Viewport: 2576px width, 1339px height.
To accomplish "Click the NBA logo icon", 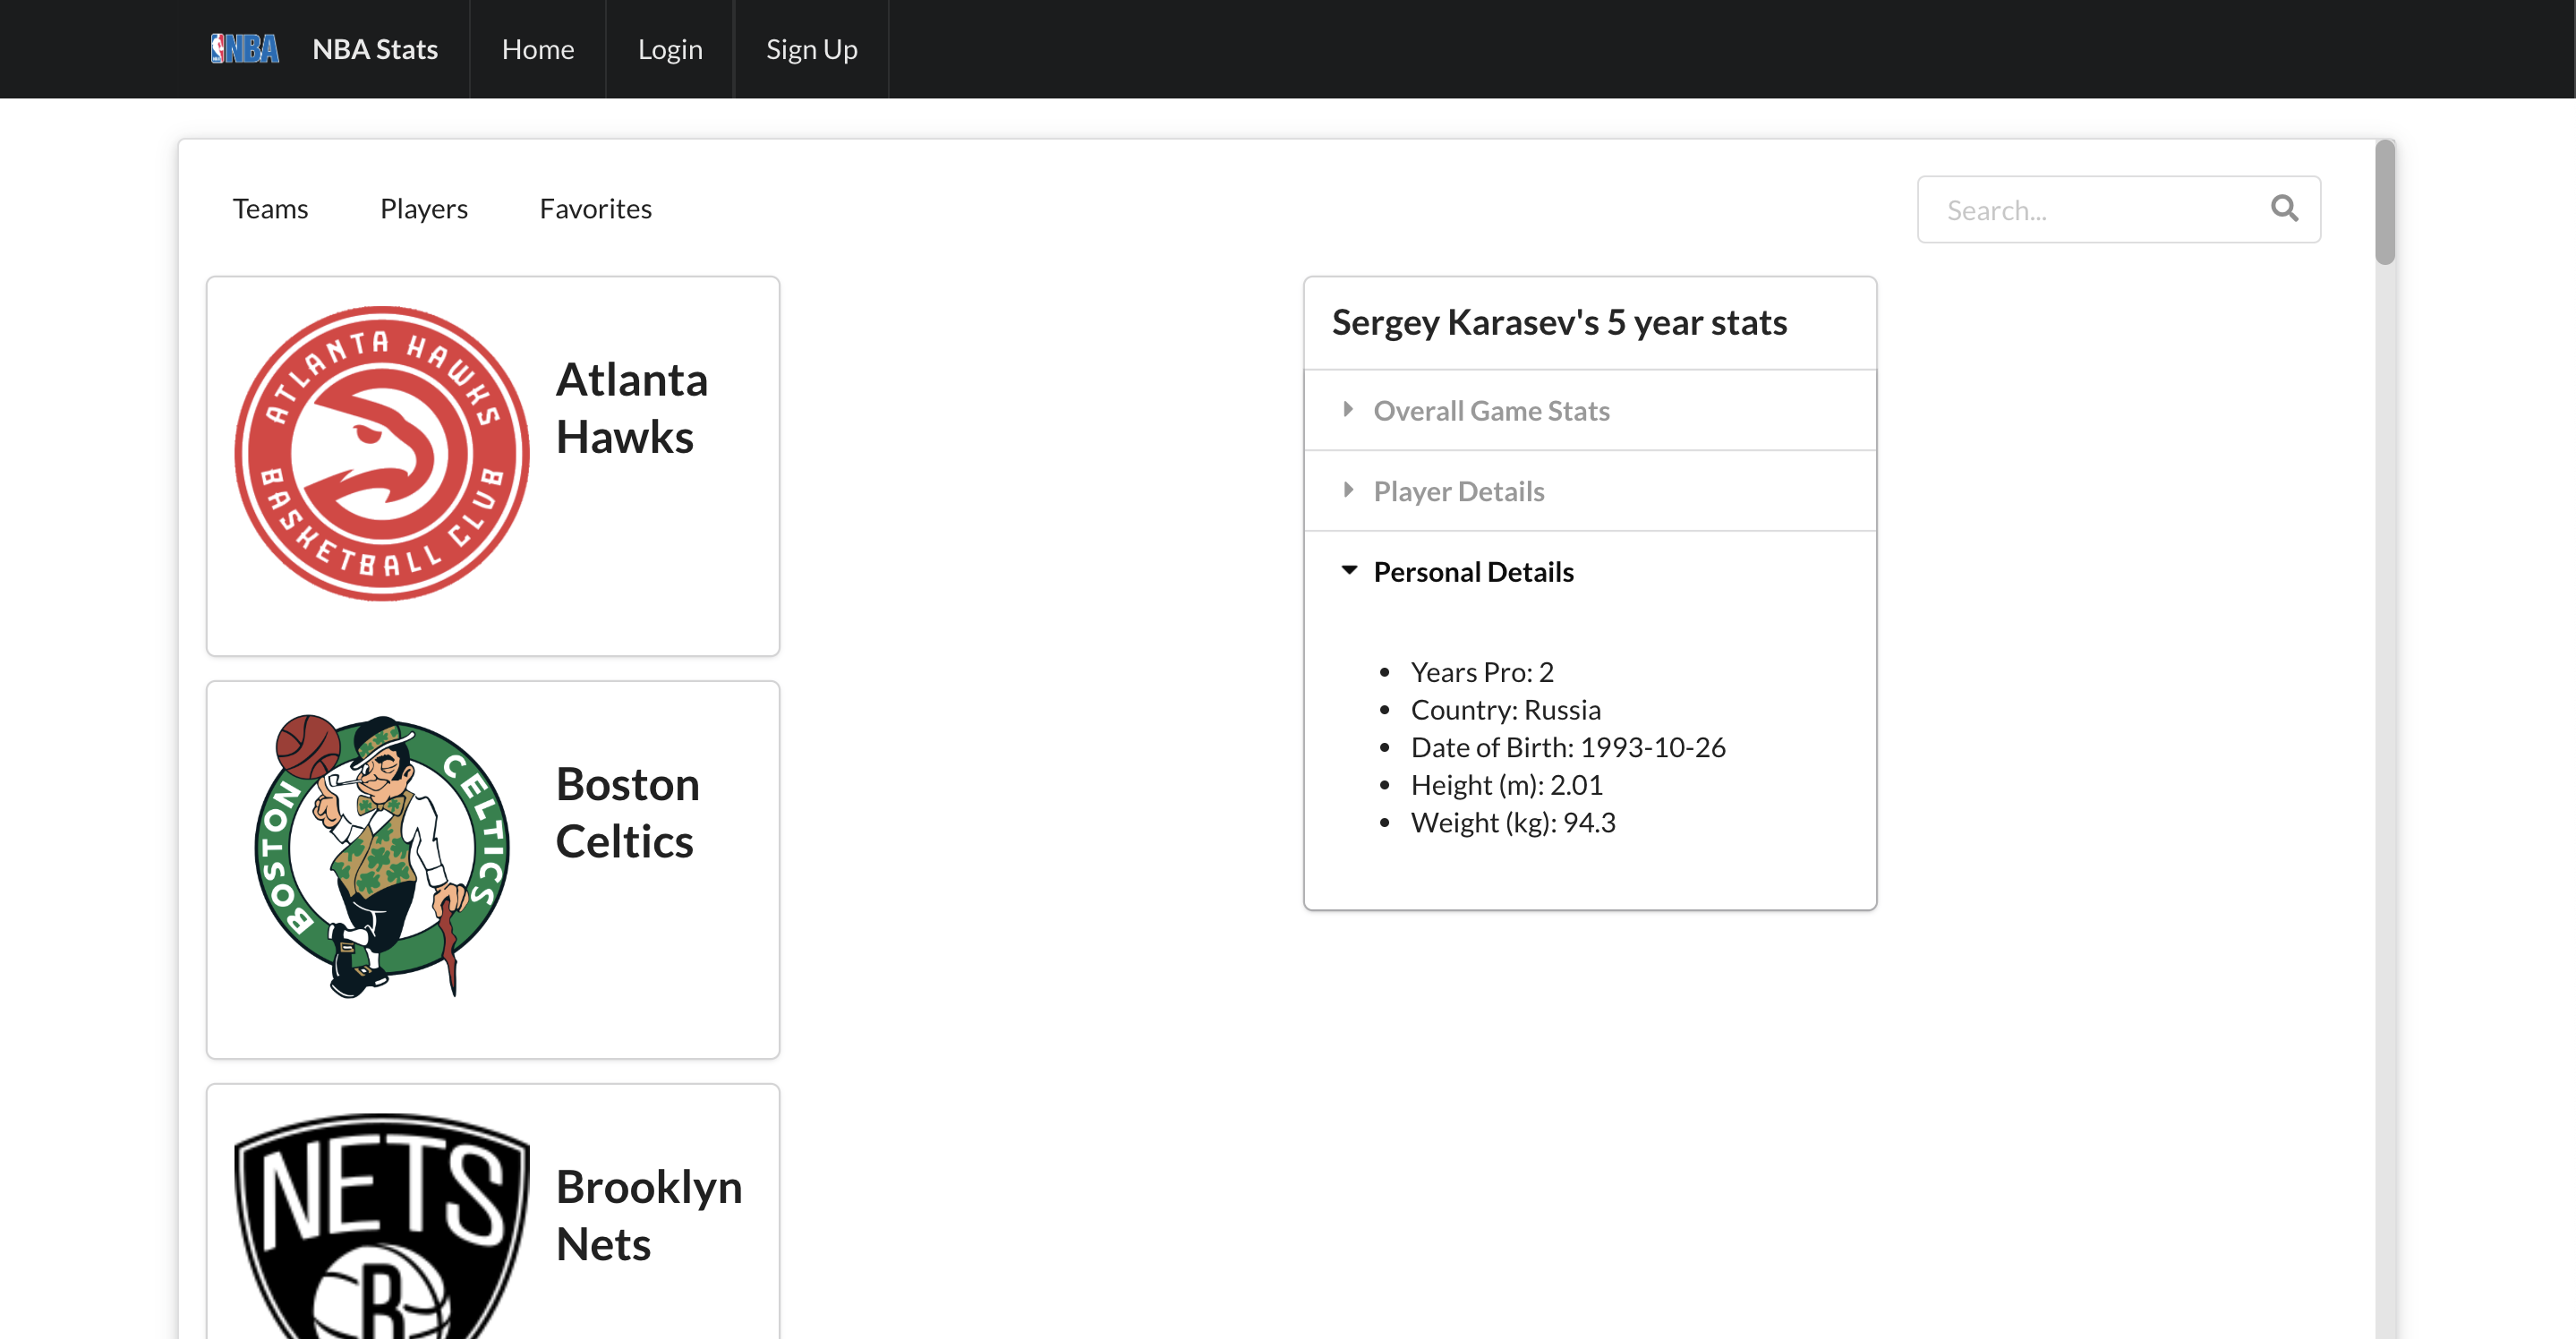I will [x=245, y=49].
